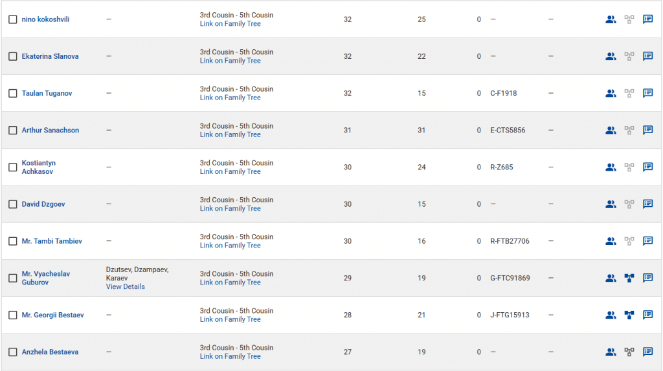This screenshot has height=371, width=663.
Task: Open in-common matches icon for nino kokoshvili
Action: coord(611,19)
